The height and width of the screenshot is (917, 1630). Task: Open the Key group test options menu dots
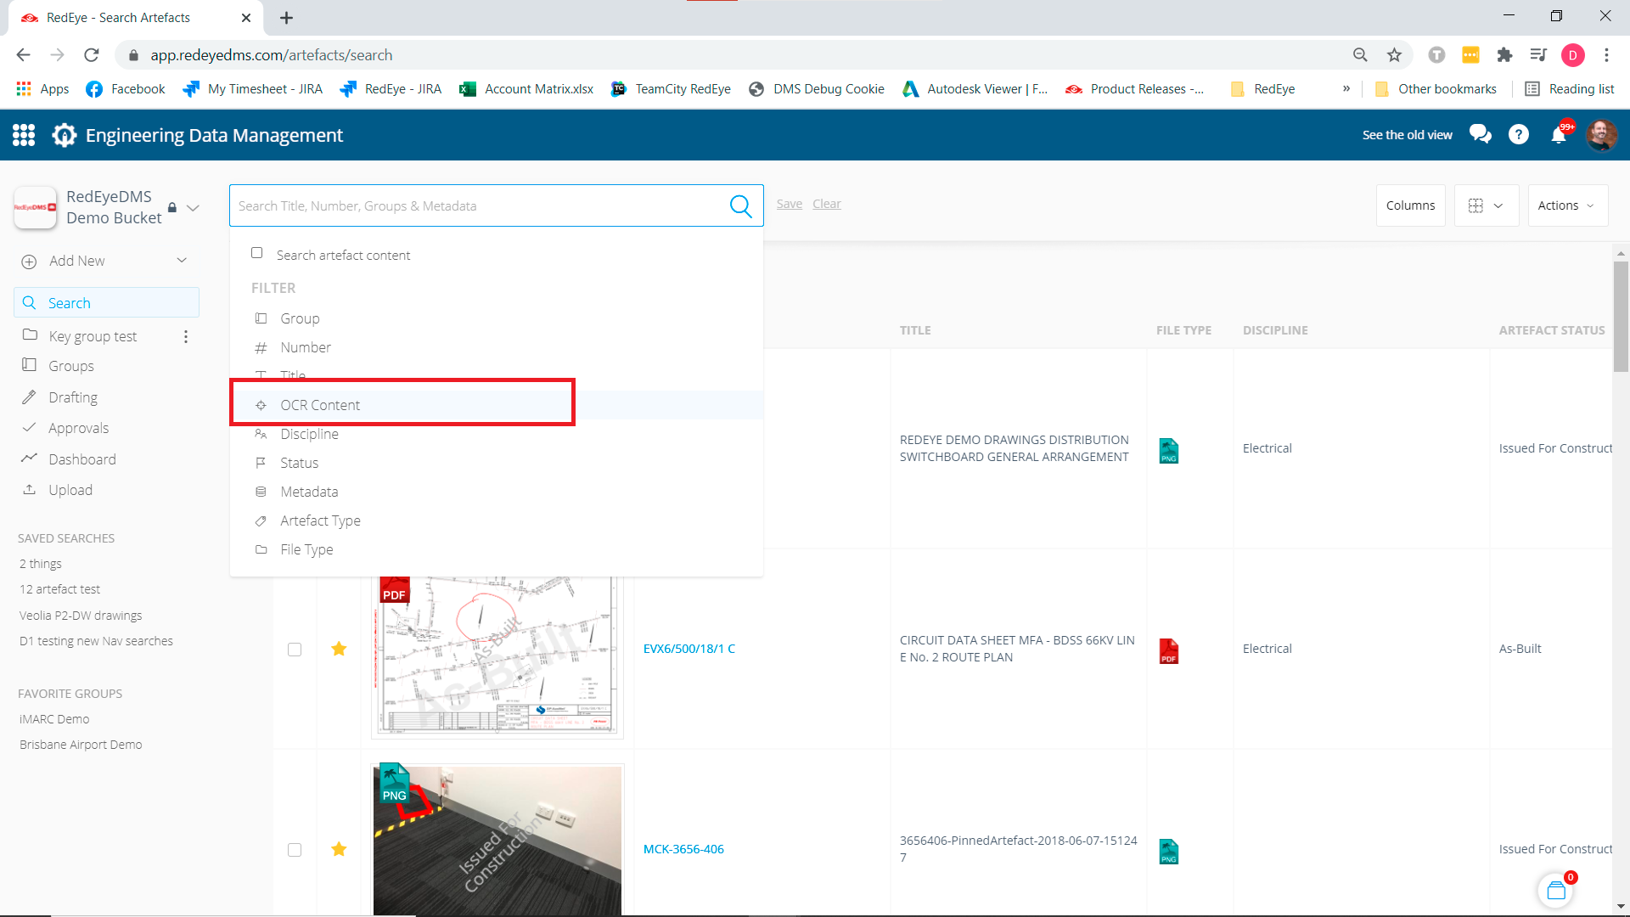[x=185, y=337]
